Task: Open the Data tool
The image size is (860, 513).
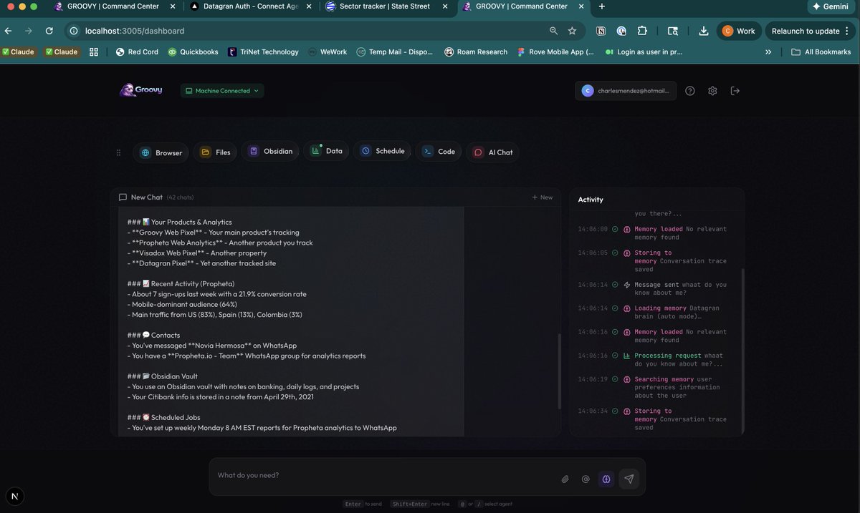Action: coord(326,152)
